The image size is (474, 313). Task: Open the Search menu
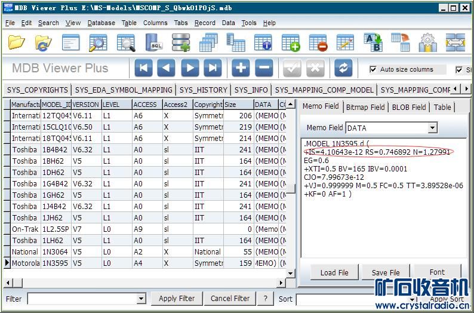pyautogui.click(x=48, y=23)
